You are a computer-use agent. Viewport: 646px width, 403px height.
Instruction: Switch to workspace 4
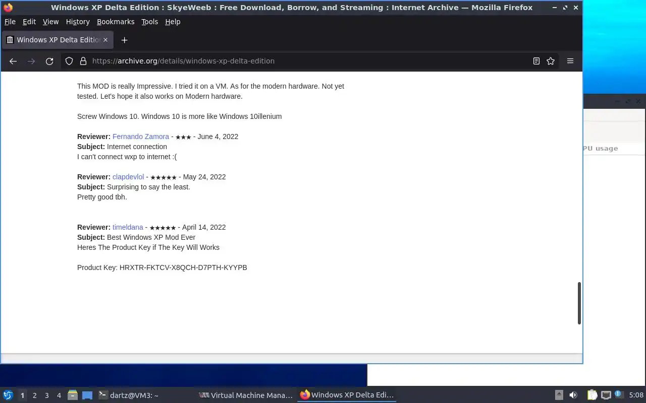tap(59, 395)
